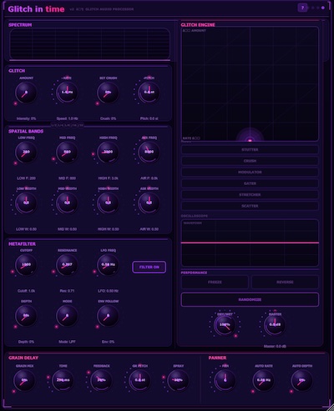Click the 'Res: 0.71' readout
Screen dimensions: 334x411
pyautogui.click(x=67, y=291)
